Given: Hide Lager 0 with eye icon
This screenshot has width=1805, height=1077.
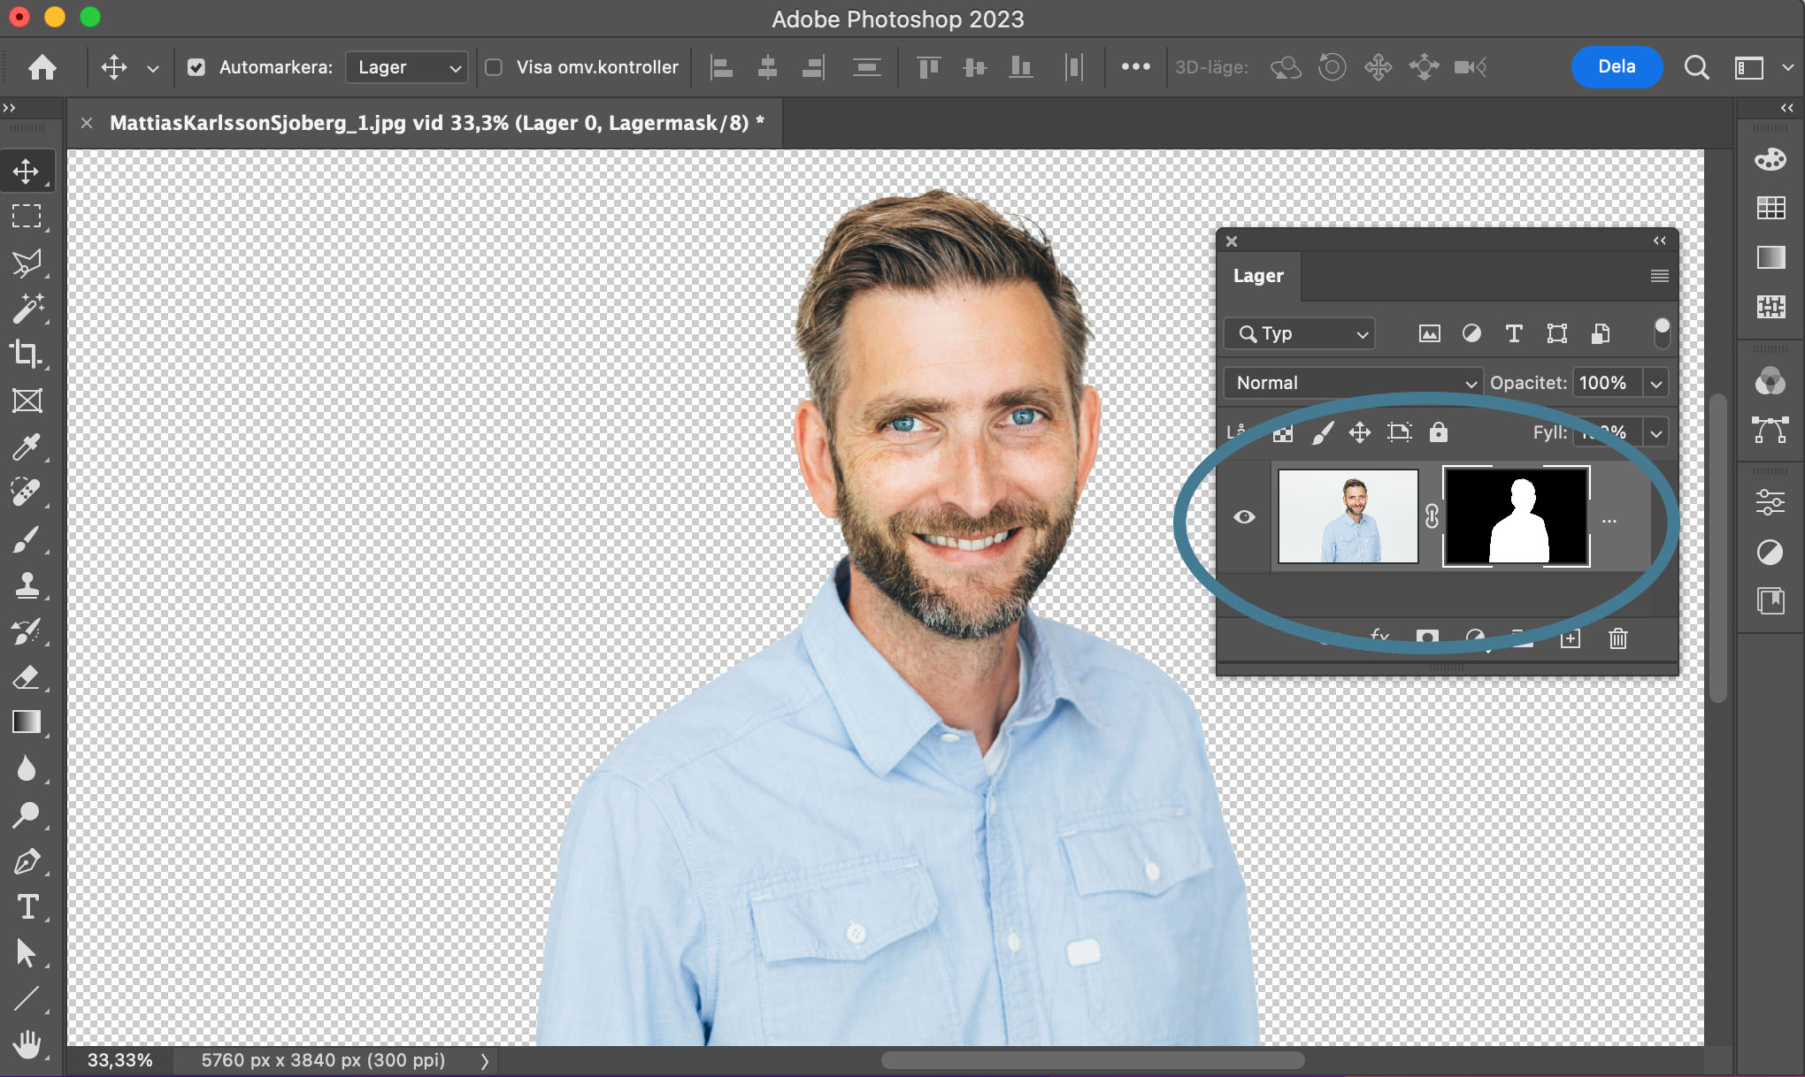Looking at the screenshot, I should point(1244,516).
